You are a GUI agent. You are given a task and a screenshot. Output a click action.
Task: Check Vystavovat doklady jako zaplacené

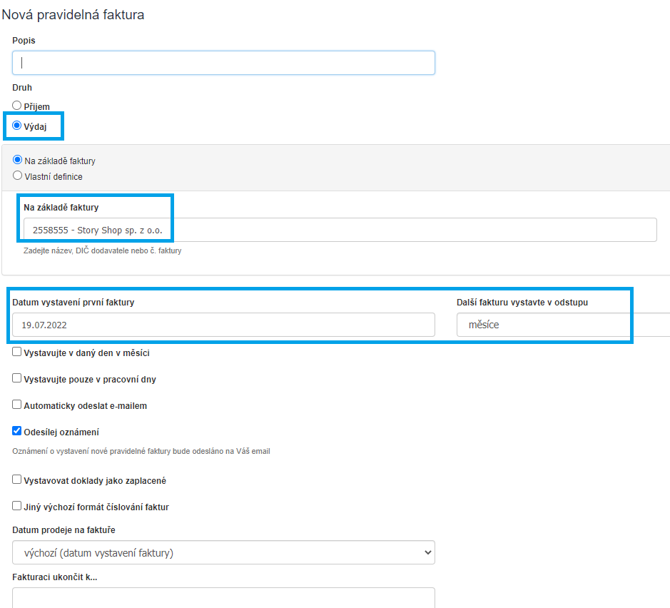coord(17,480)
